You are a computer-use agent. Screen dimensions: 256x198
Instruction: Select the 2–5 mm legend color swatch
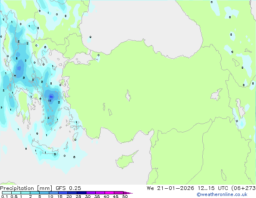point(35,193)
